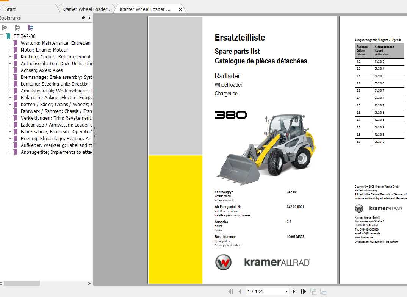Open the Bremsanlage; Brake assembly bookmark

pyautogui.click(x=56, y=77)
